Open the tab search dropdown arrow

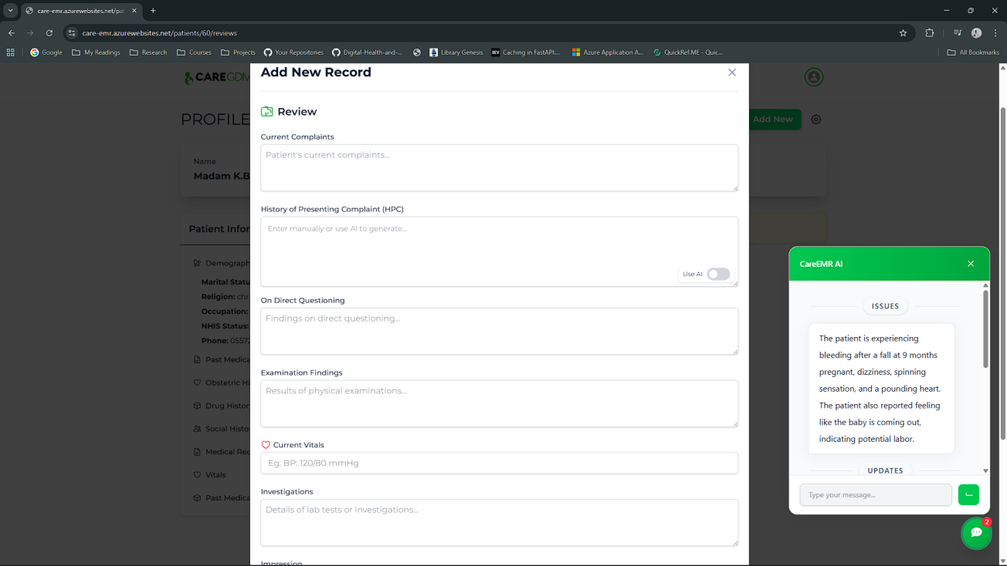pyautogui.click(x=10, y=11)
